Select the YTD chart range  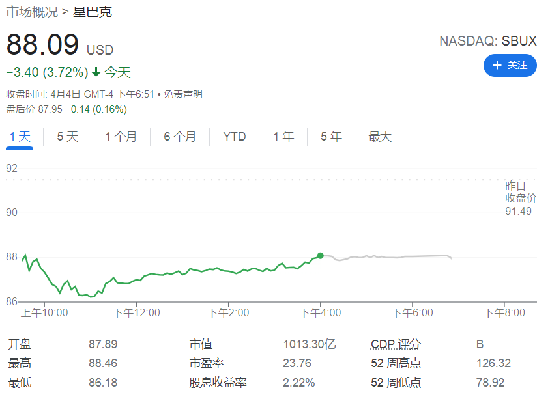[234, 137]
